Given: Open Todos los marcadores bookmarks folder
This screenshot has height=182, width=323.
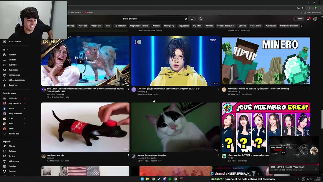Looking at the screenshot, I should (312, 13).
